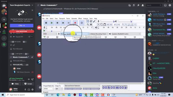173x97 pixels.
Task: Click the Paste clipboard icon
Action: (105, 25)
